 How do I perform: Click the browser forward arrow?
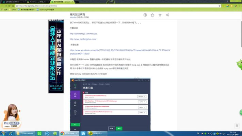pyautogui.click(x=6, y=6)
